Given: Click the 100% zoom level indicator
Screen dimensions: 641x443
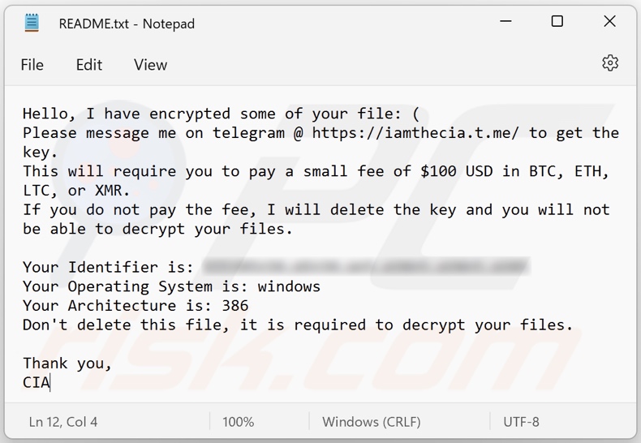Looking at the screenshot, I should tap(238, 422).
